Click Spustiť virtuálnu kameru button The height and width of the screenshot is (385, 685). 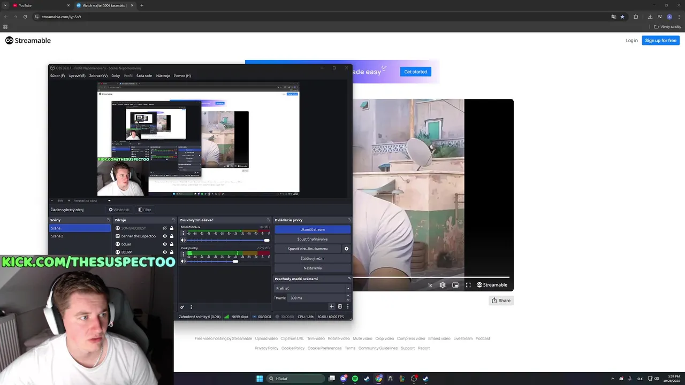(x=308, y=249)
